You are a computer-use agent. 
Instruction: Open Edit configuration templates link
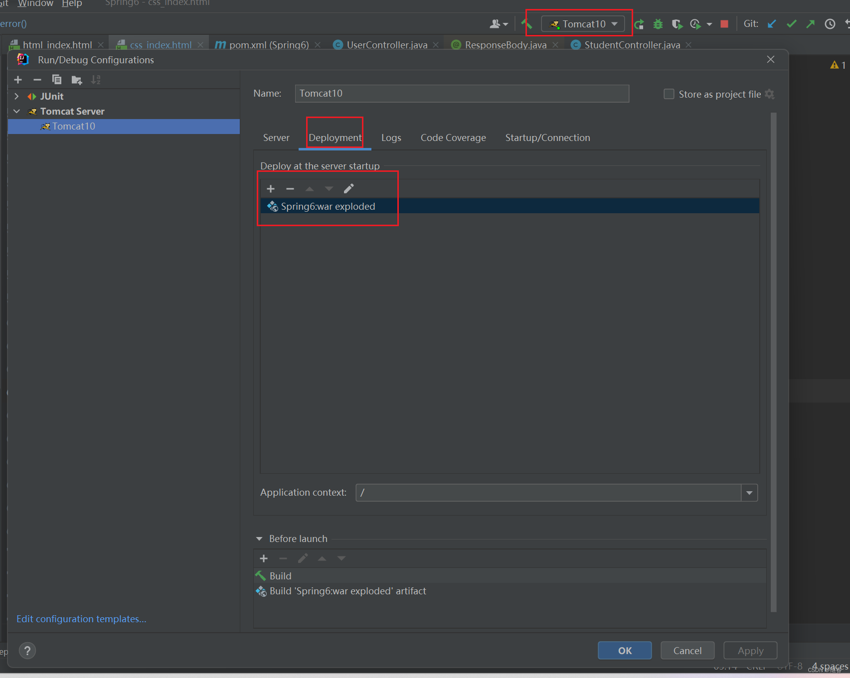pyautogui.click(x=81, y=619)
